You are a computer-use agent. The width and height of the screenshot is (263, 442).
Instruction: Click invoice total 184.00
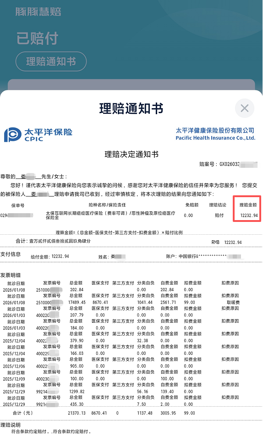coord(77,328)
